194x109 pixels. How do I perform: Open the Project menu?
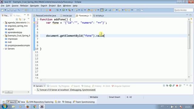point(52,6)
